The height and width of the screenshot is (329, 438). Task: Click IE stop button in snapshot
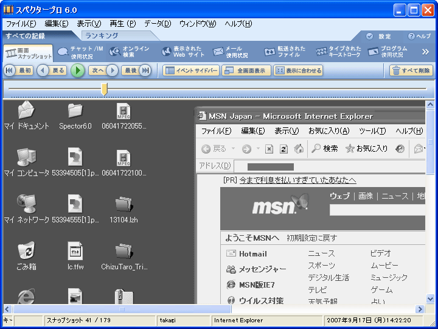[x=269, y=149]
